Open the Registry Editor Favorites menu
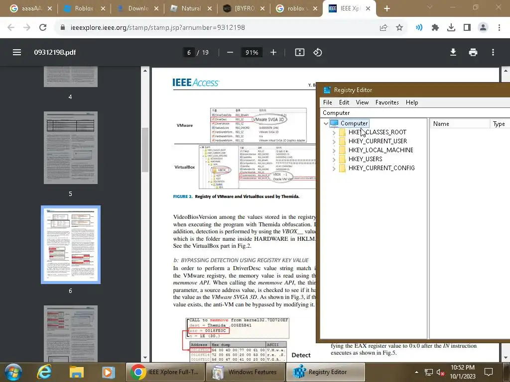 tap(387, 102)
